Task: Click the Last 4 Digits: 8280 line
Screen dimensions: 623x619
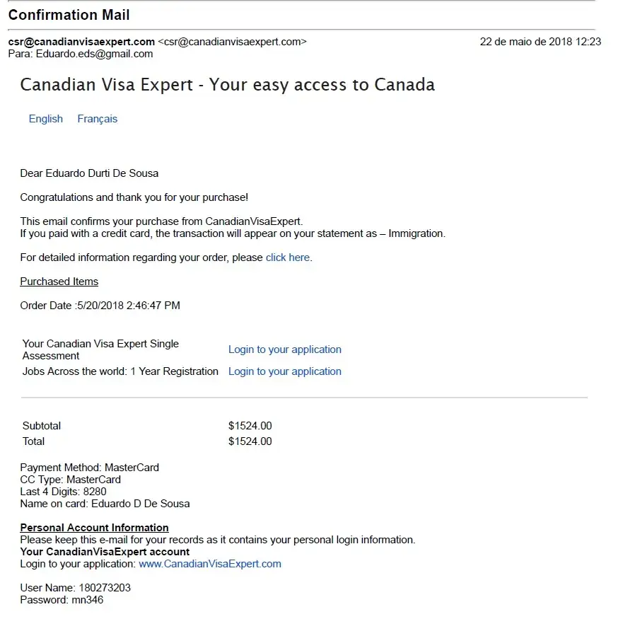Action: (63, 492)
